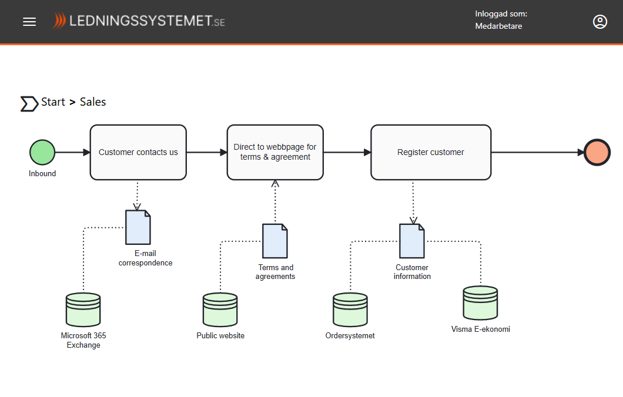Click the Microsoft 365 Exchange database icon

tap(83, 309)
